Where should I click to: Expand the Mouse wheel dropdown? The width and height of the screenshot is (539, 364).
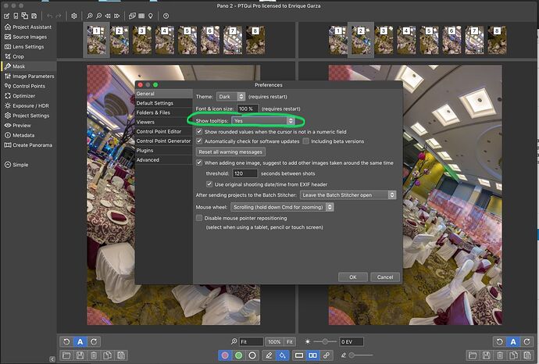point(283,207)
